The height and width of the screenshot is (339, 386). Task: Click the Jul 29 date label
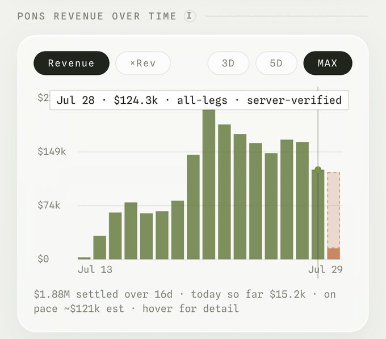325,270
